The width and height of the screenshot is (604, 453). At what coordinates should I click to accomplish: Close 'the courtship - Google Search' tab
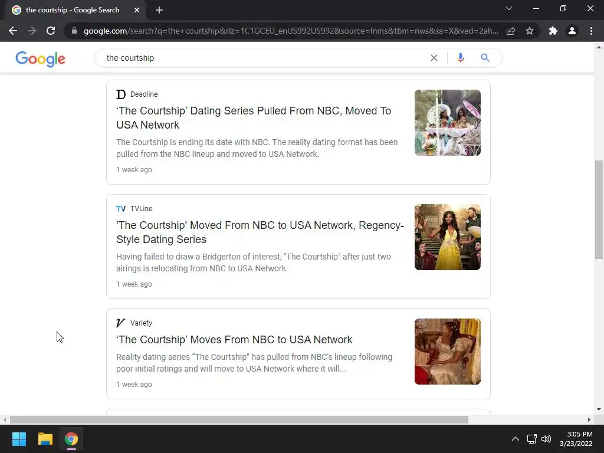click(137, 10)
